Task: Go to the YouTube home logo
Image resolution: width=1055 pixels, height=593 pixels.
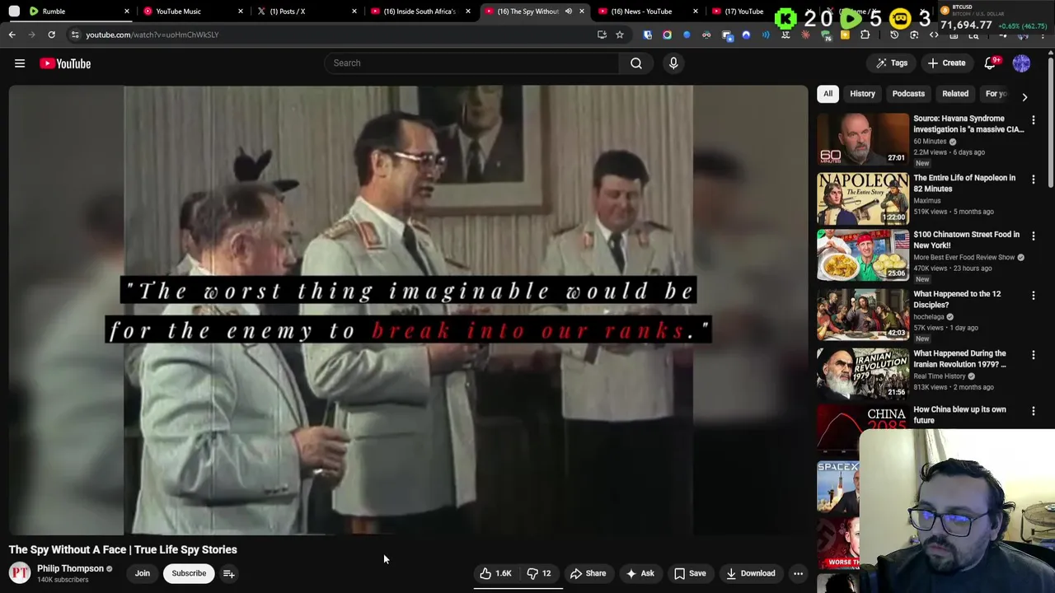Action: tap(65, 63)
